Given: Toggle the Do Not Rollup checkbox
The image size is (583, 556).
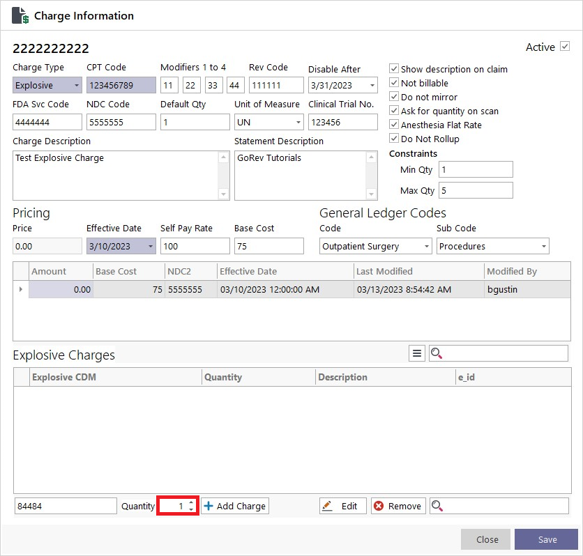Looking at the screenshot, I should pyautogui.click(x=394, y=139).
